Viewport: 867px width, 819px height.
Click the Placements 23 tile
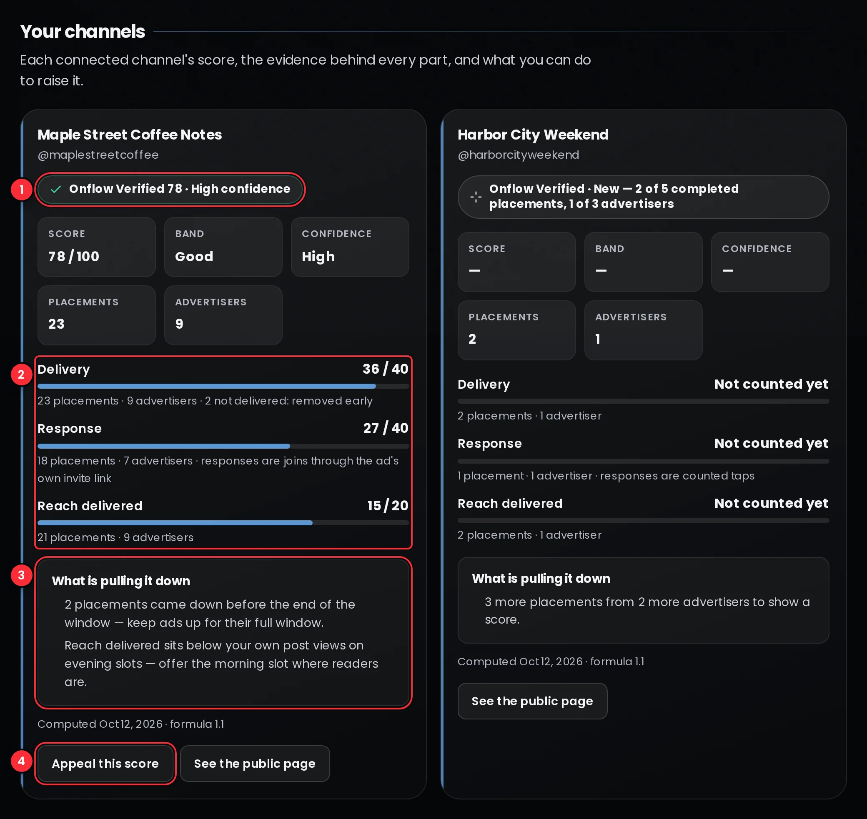click(97, 315)
